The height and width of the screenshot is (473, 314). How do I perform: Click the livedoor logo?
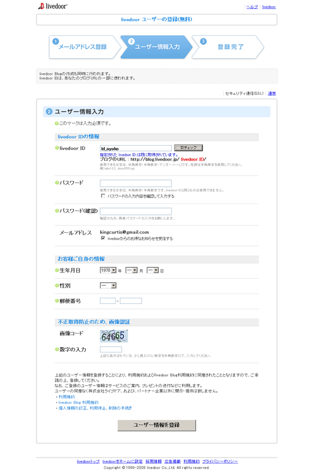pyautogui.click(x=53, y=6)
